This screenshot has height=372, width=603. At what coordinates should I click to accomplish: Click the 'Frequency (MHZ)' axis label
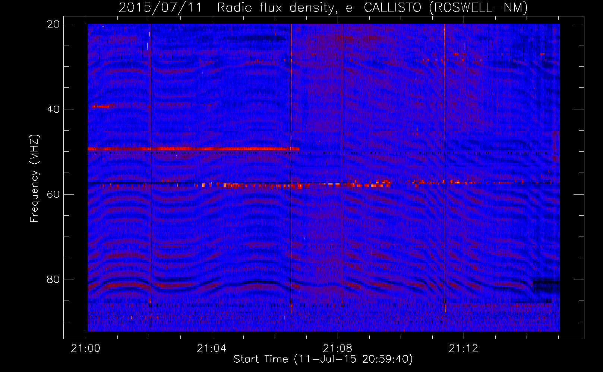pos(34,179)
